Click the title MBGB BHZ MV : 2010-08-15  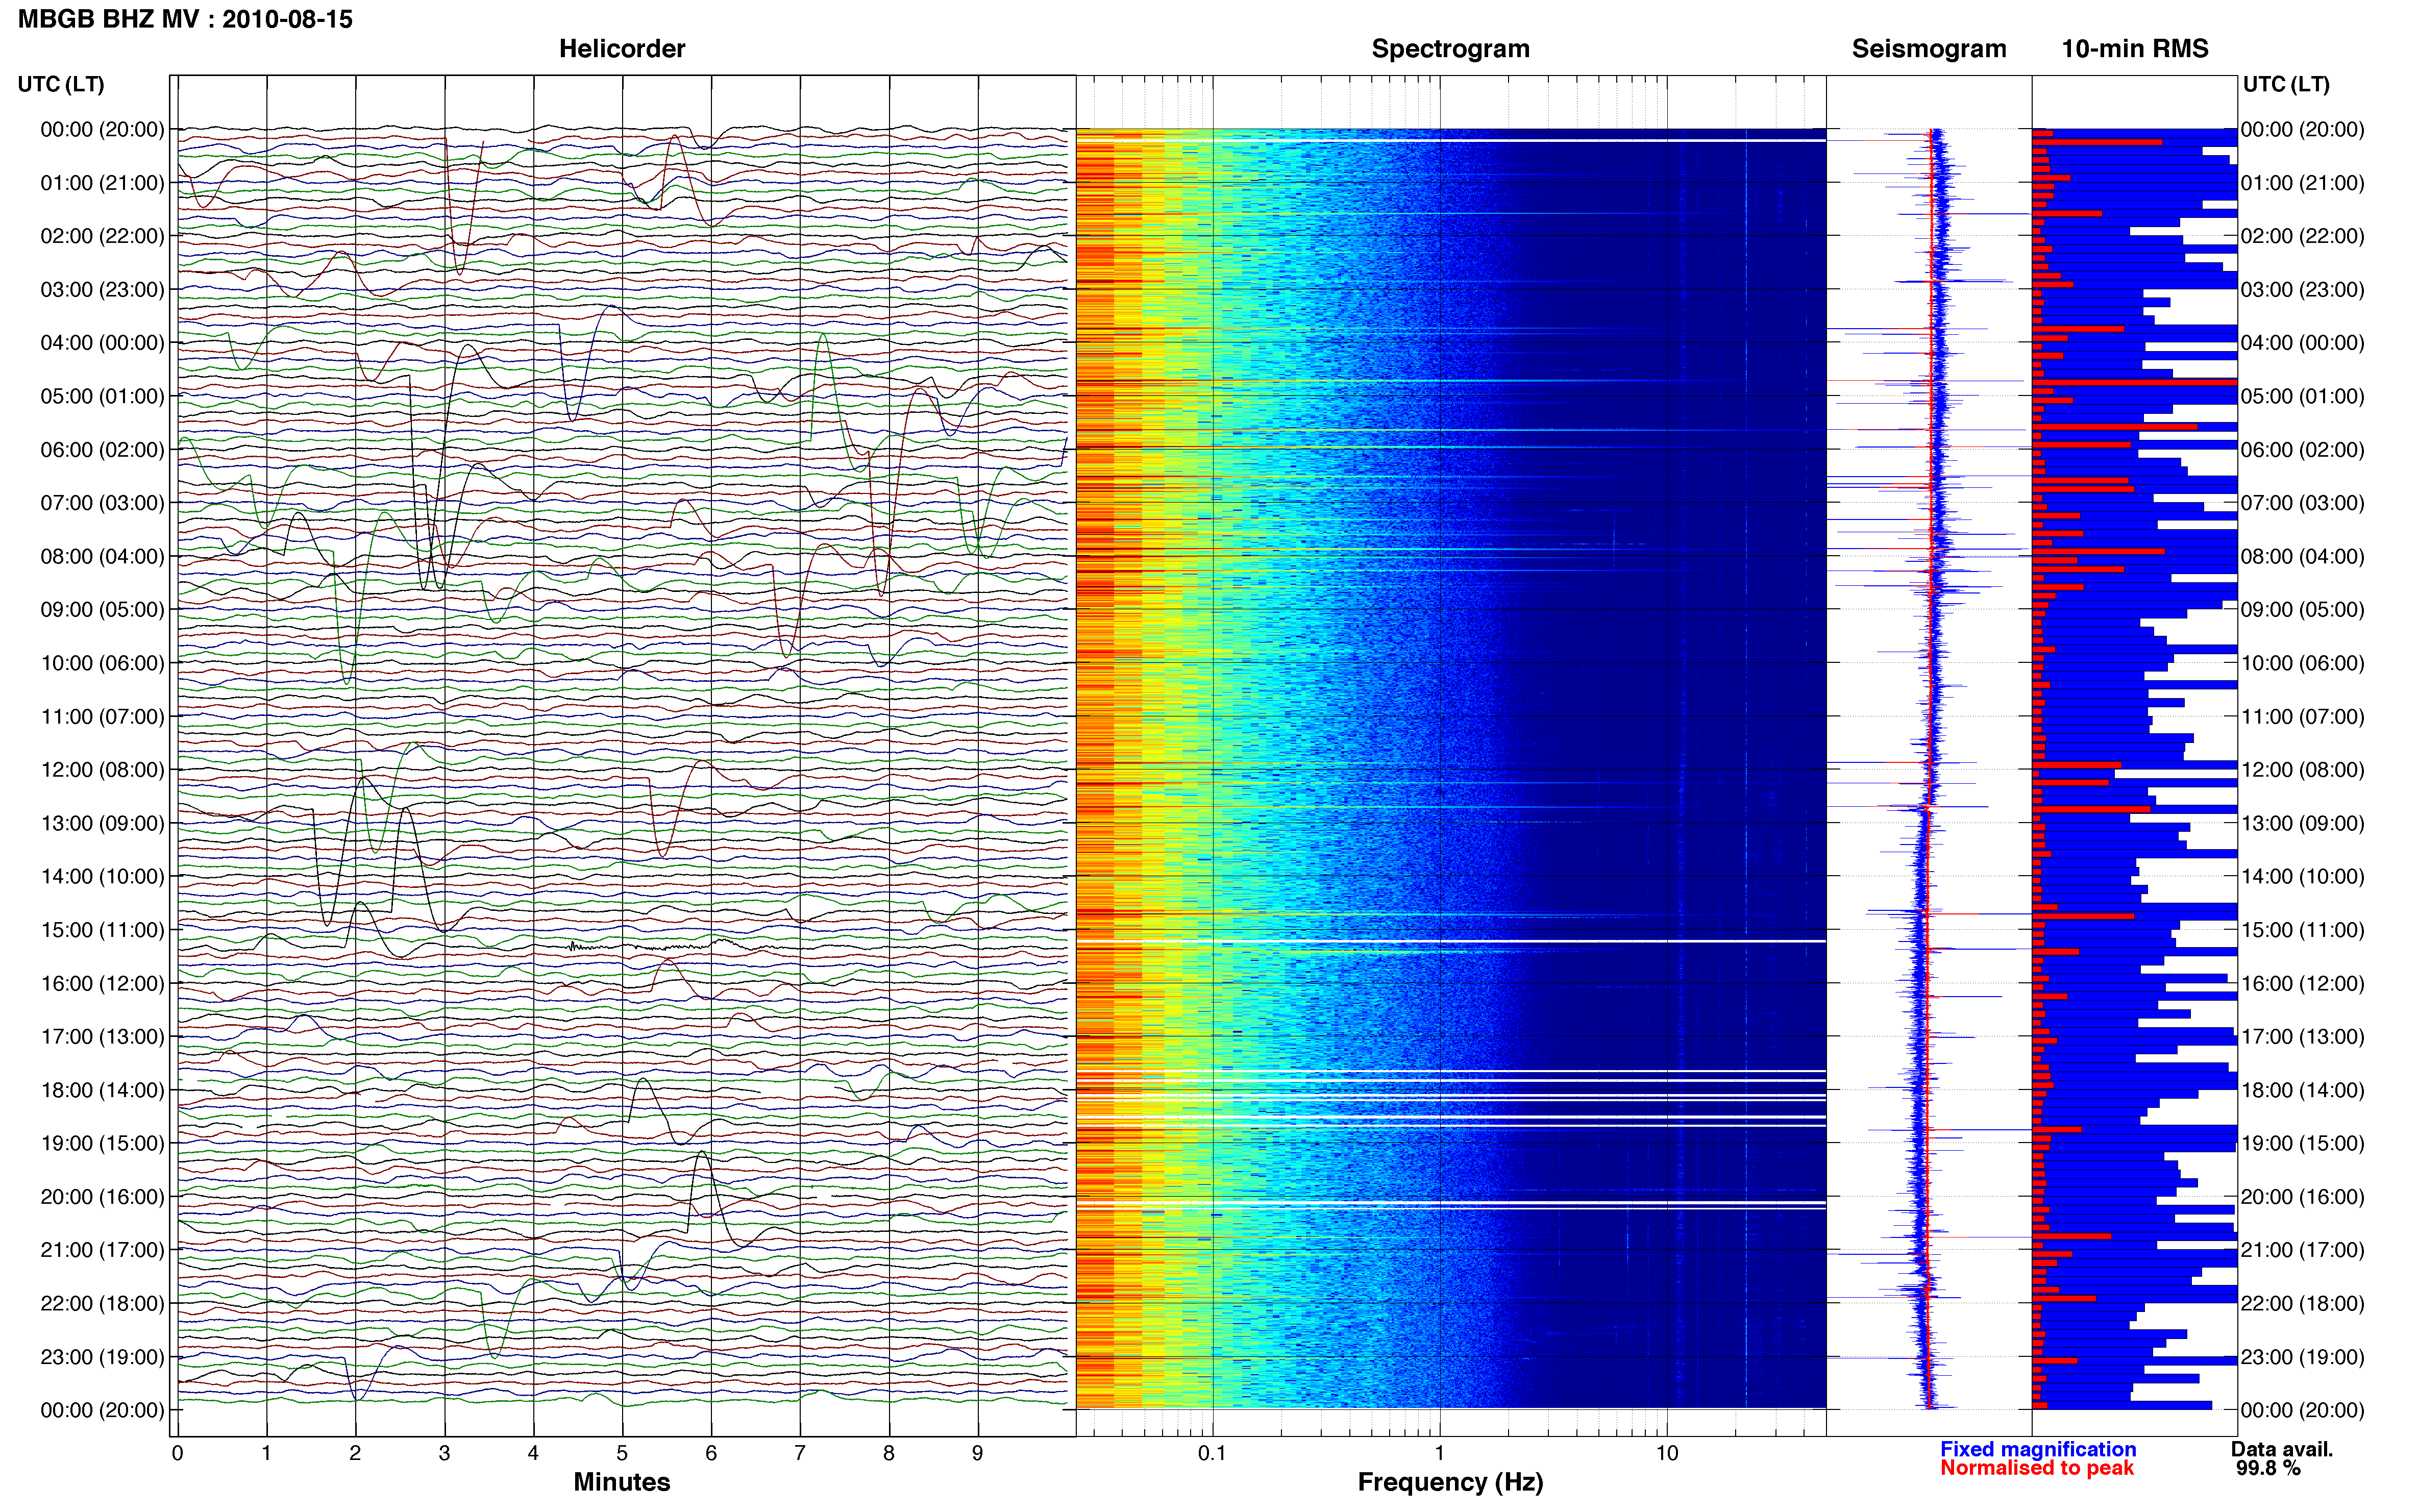click(185, 19)
